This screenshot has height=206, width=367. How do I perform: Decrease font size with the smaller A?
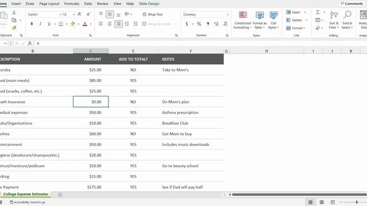tap(88, 14)
